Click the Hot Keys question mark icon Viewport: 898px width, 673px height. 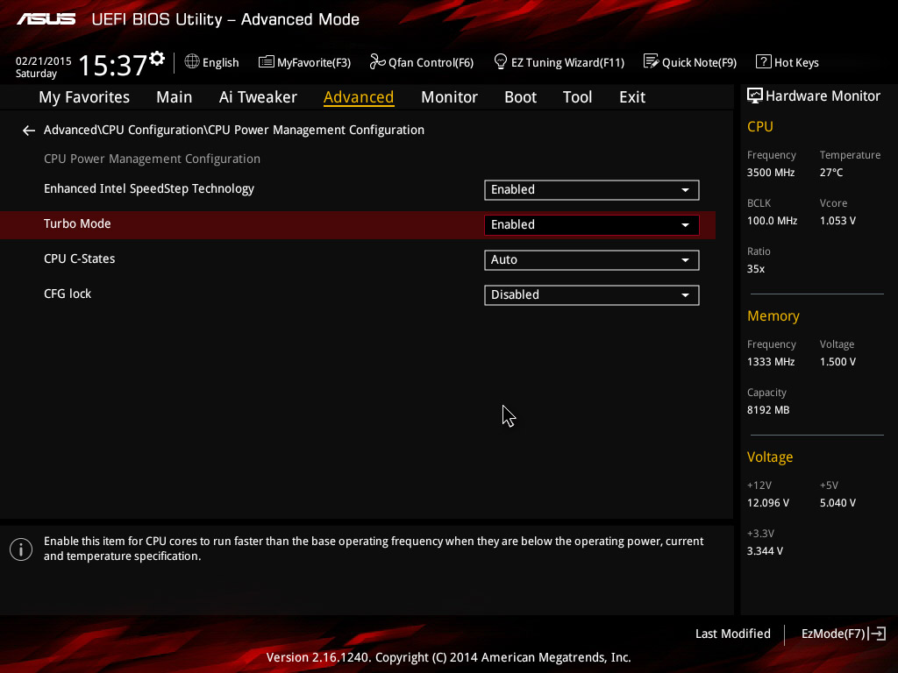[764, 61]
